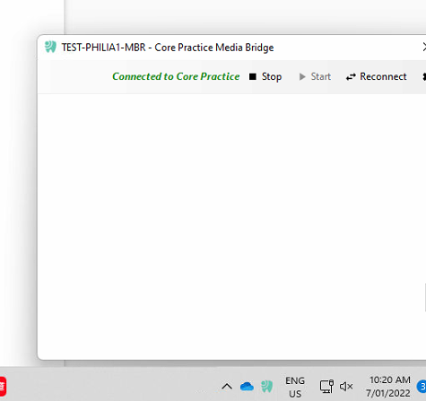The height and width of the screenshot is (401, 426).
Task: Stop the Media Bridge service
Action: tap(265, 76)
